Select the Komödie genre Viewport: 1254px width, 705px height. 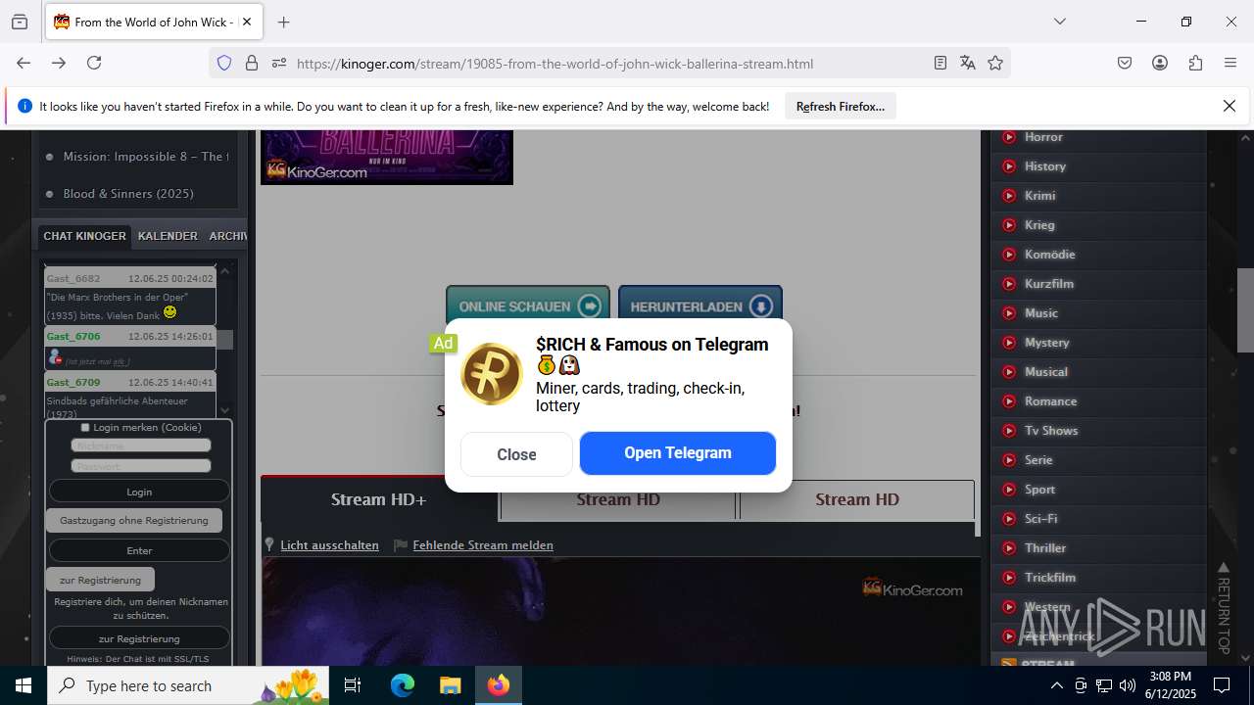1049,255
